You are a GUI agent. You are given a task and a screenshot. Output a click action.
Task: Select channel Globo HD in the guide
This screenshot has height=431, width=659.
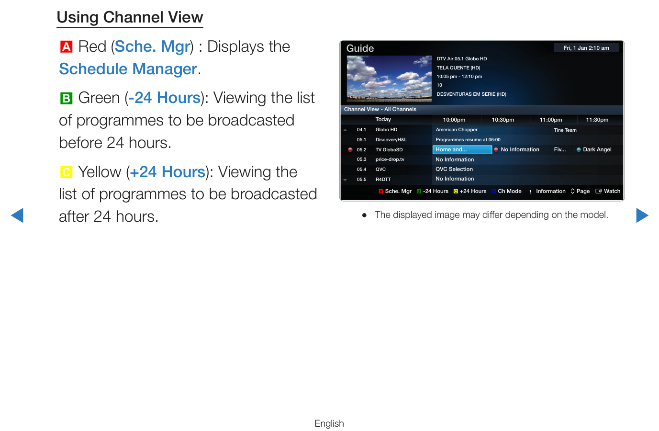pos(386,130)
